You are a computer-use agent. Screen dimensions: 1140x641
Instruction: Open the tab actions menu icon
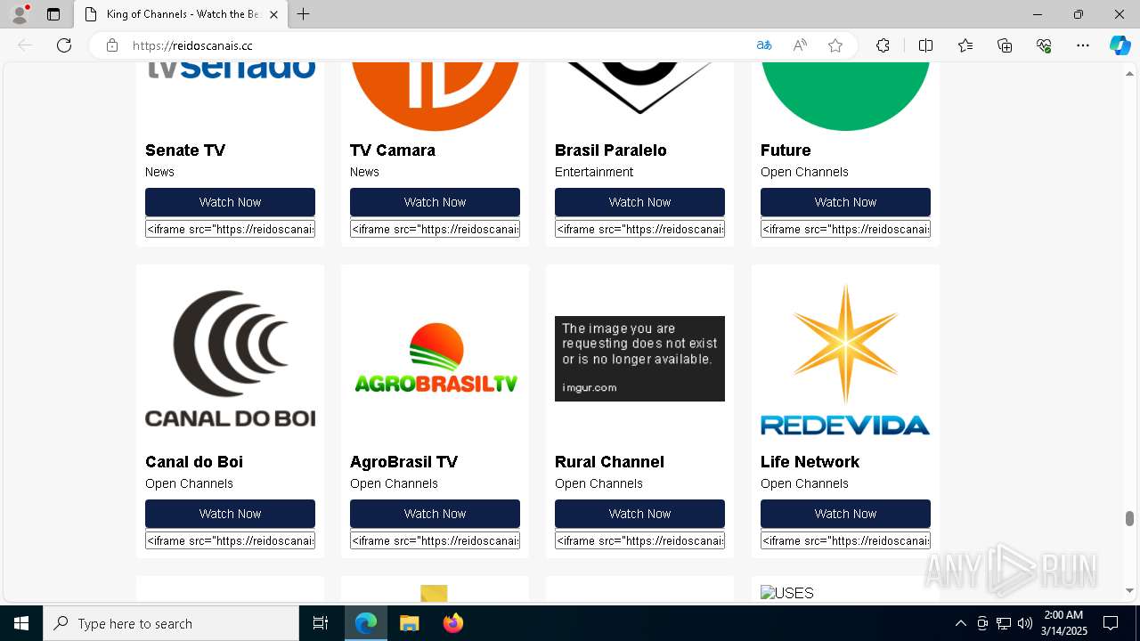tap(53, 14)
